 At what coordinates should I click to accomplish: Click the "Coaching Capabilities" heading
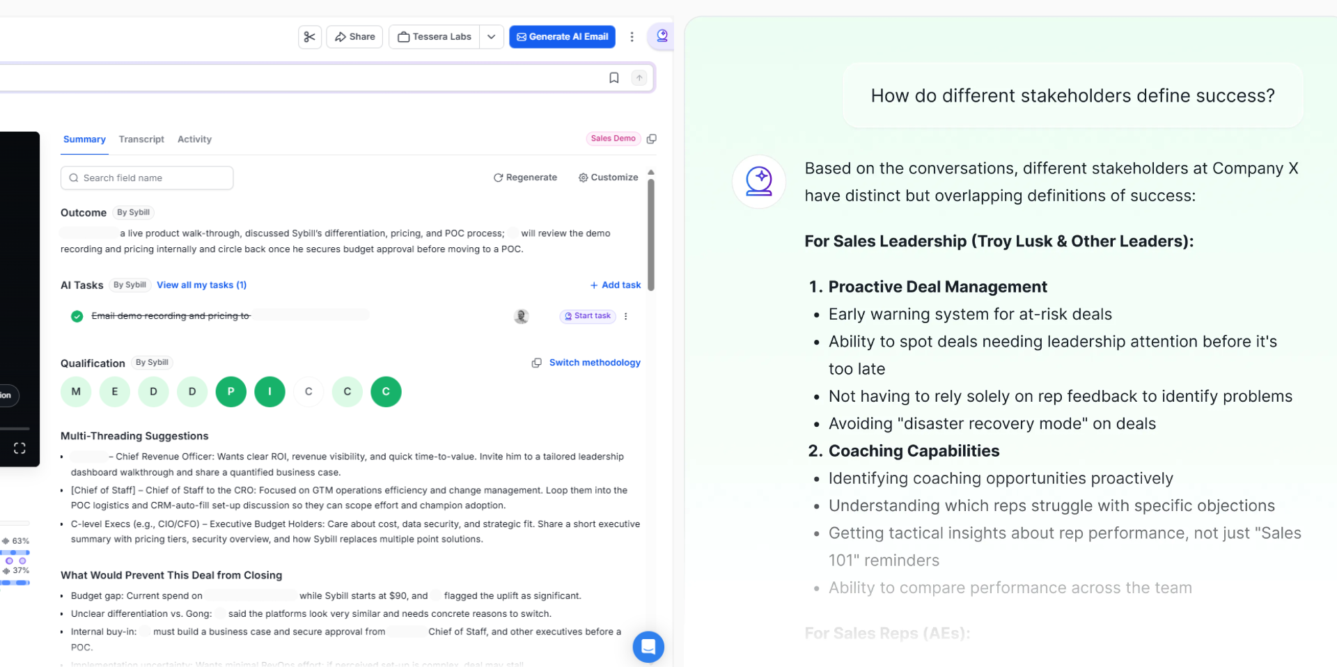[x=914, y=451]
